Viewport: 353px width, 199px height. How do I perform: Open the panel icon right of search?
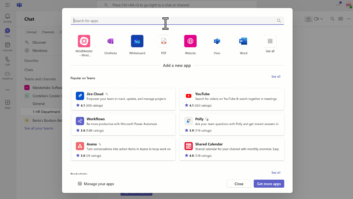341,19
